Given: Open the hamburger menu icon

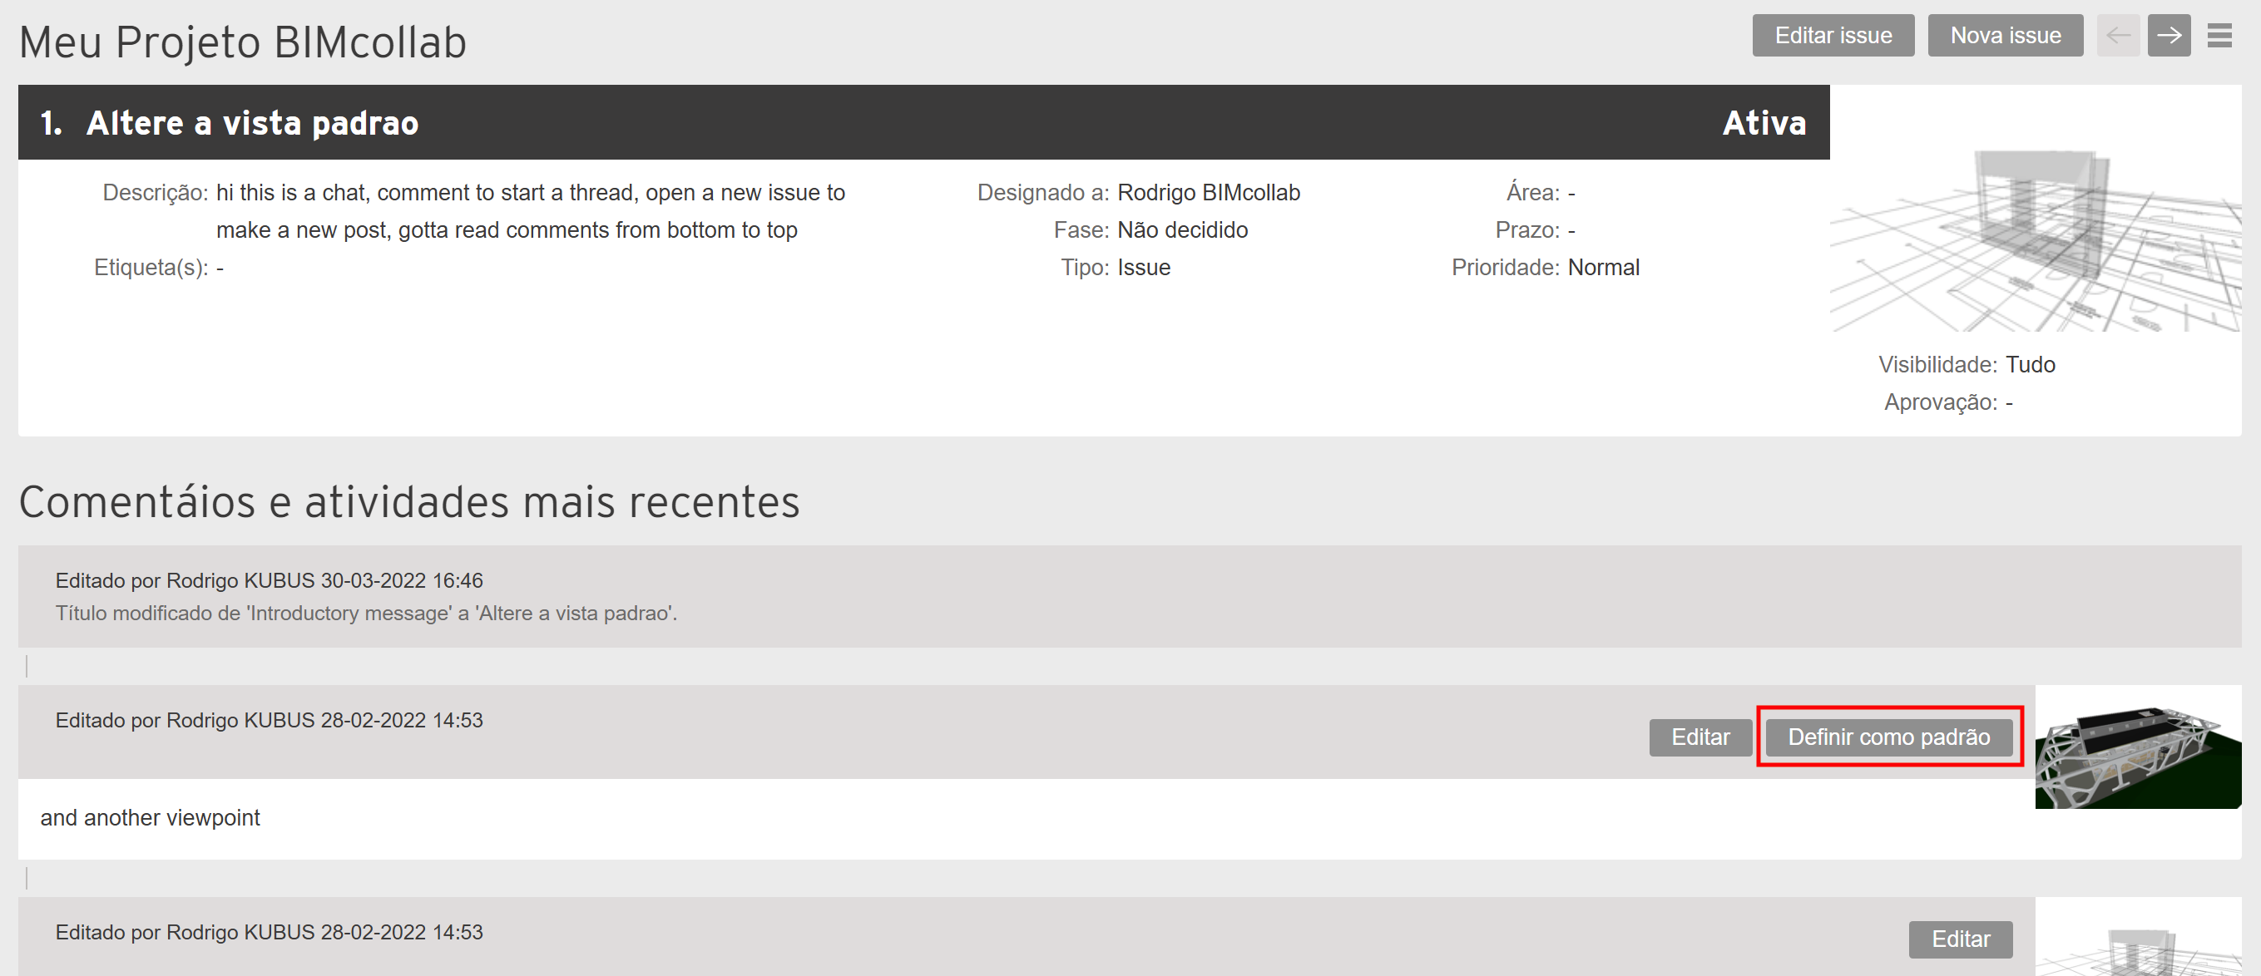Looking at the screenshot, I should [2219, 35].
